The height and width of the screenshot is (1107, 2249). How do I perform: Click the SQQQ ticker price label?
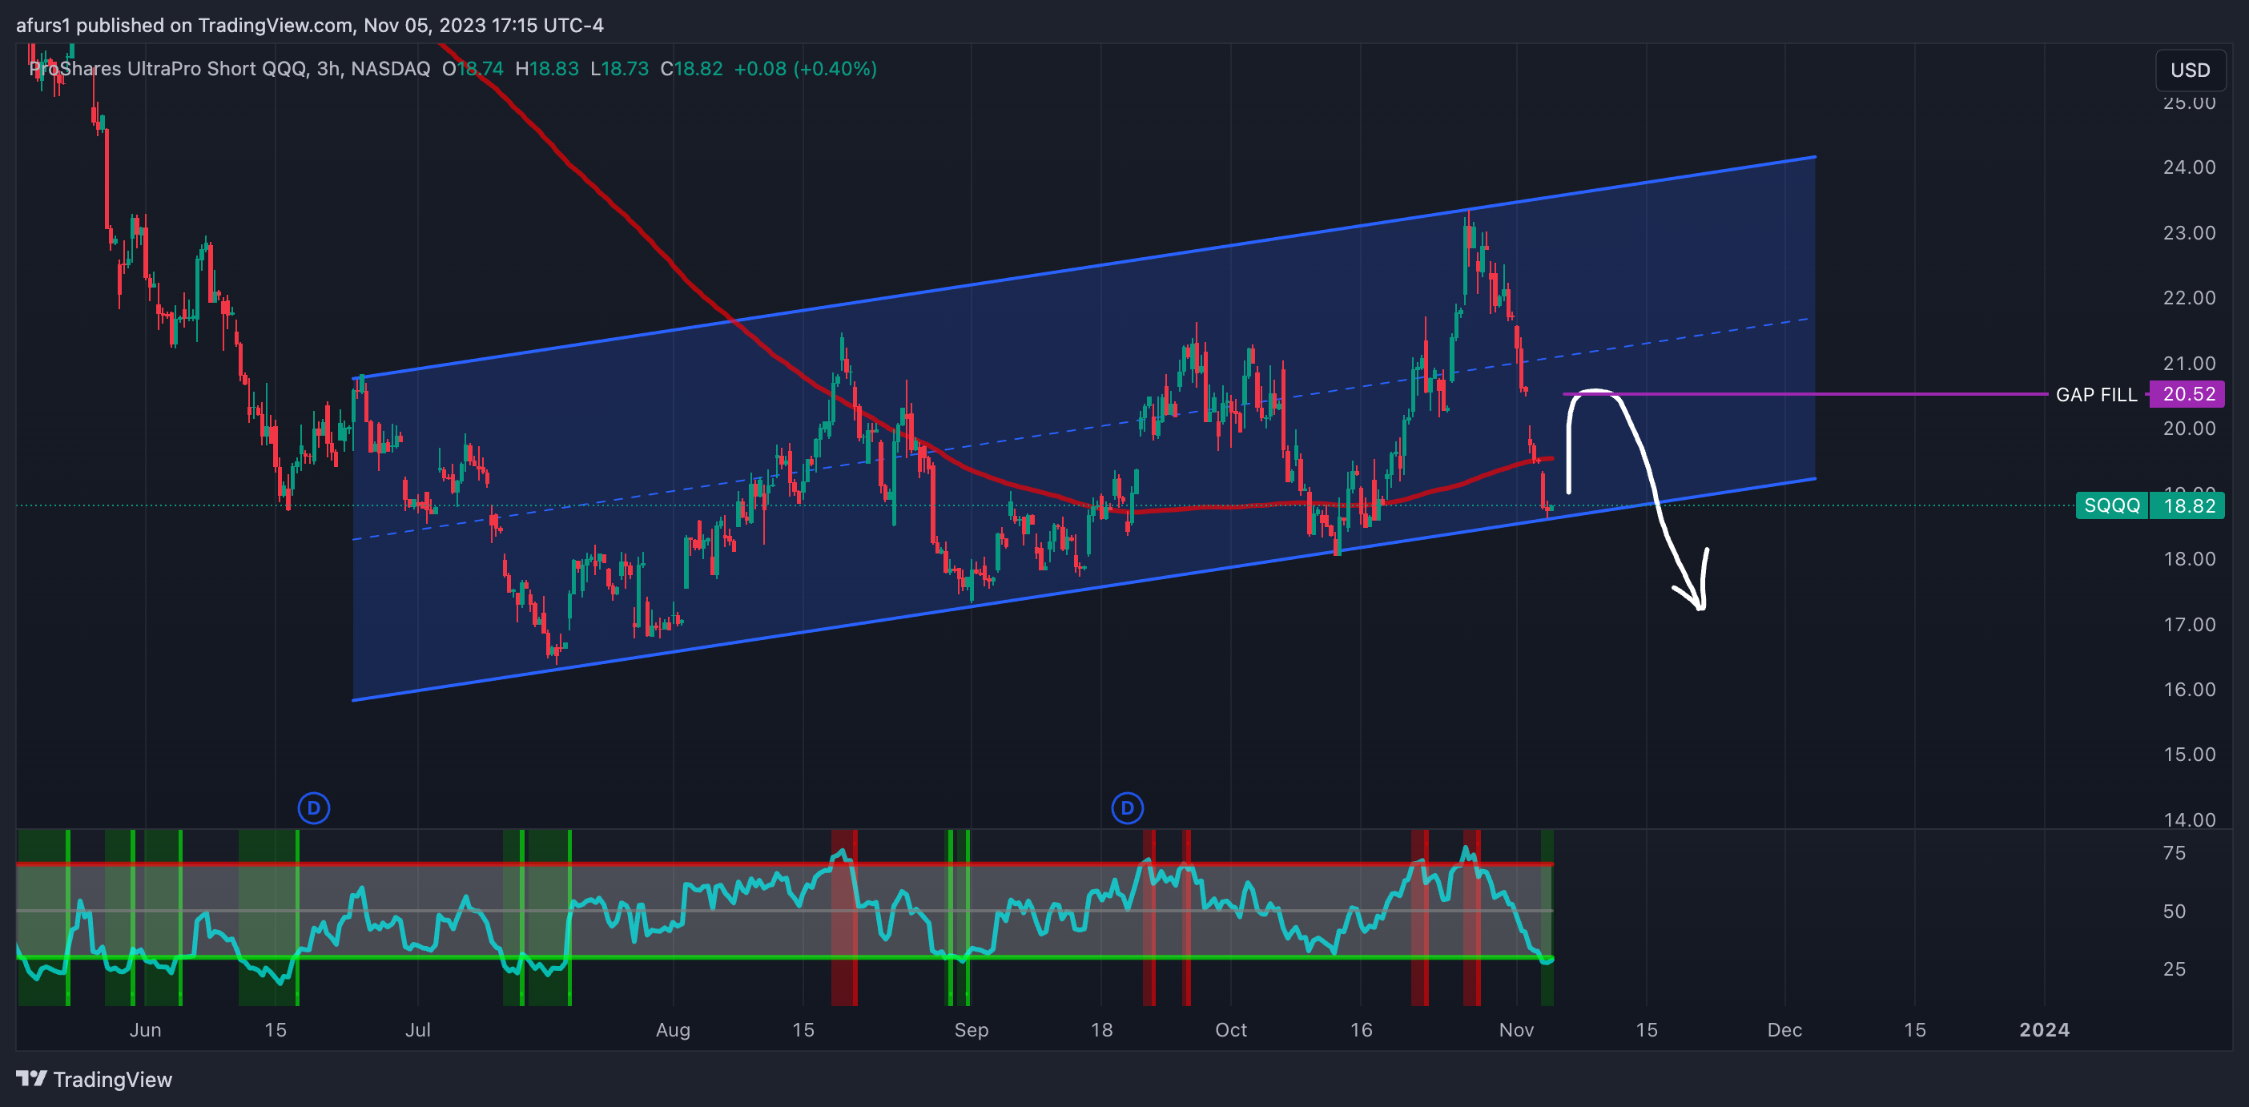coord(2112,505)
